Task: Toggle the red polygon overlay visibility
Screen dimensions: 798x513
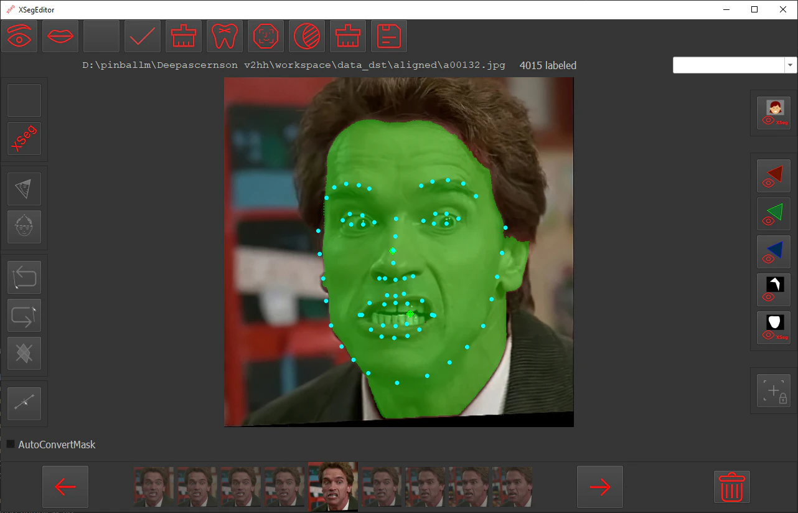Action: click(774, 176)
